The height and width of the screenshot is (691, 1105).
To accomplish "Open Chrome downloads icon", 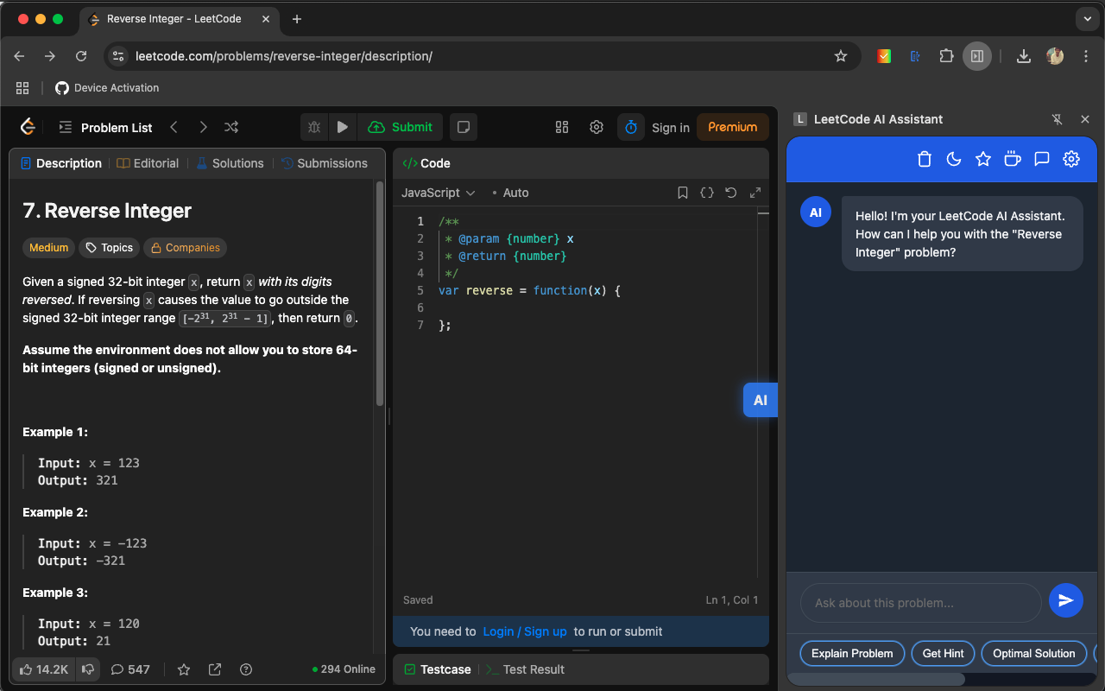I will point(1023,56).
